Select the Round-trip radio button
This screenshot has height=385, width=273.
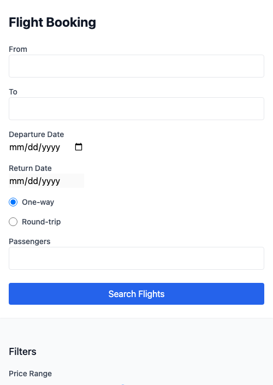tap(13, 222)
